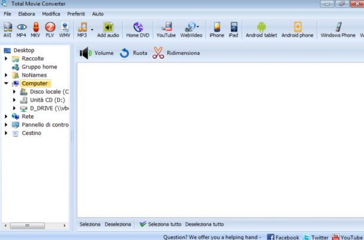The height and width of the screenshot is (240, 364).
Task: Expand the Cestino tree node
Action: (x=6, y=133)
